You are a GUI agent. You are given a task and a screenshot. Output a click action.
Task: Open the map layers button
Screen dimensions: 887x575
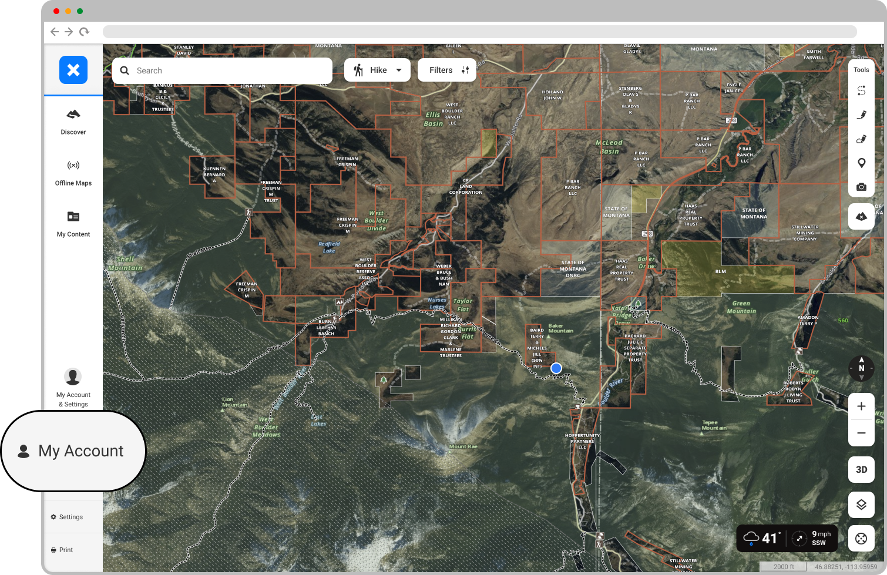861,505
